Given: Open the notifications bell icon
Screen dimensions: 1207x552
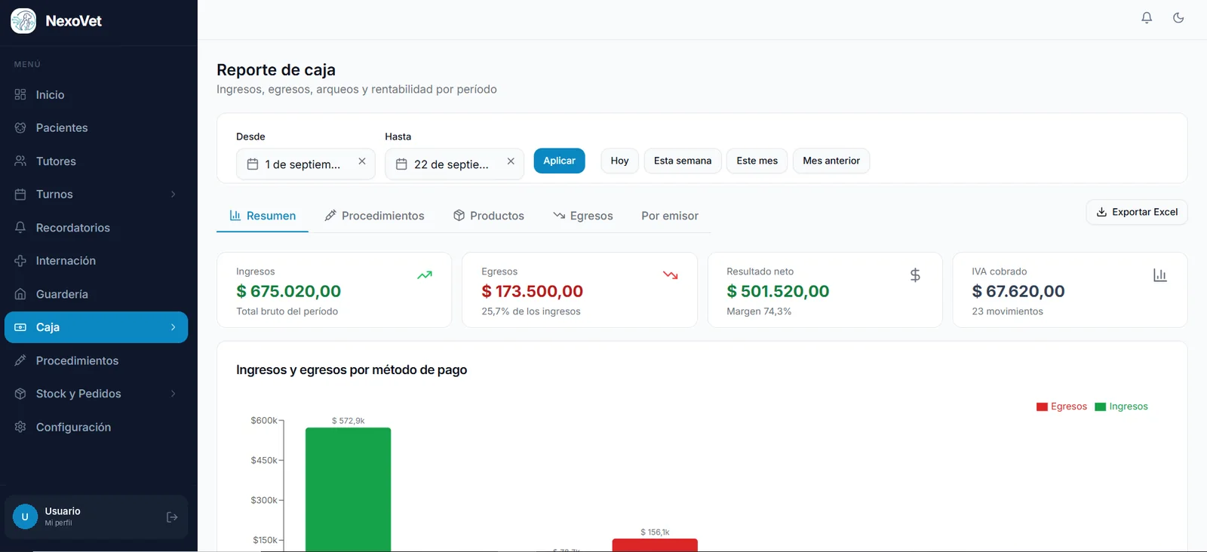Looking at the screenshot, I should (x=1147, y=17).
